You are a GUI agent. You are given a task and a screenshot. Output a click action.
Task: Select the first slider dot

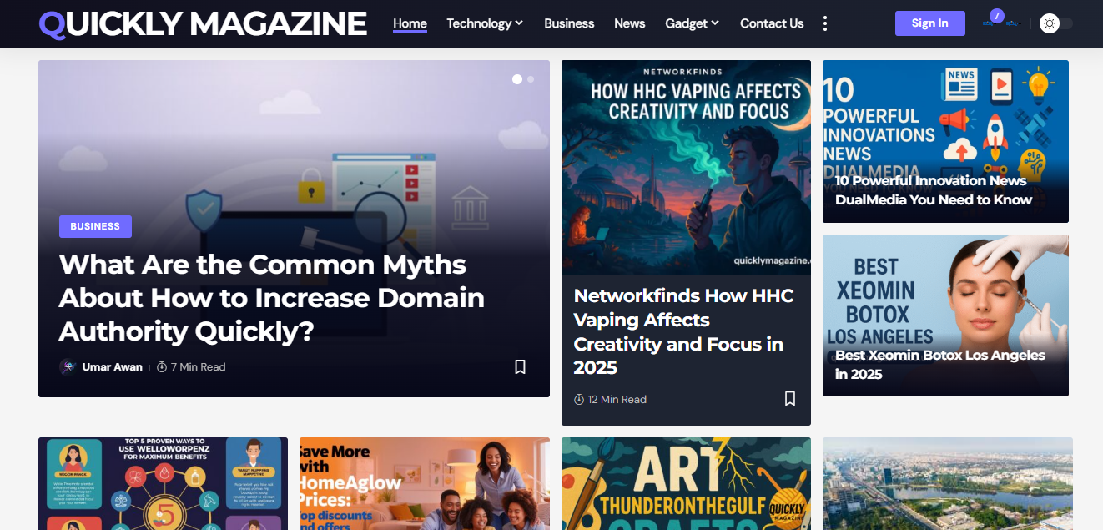coord(517,79)
